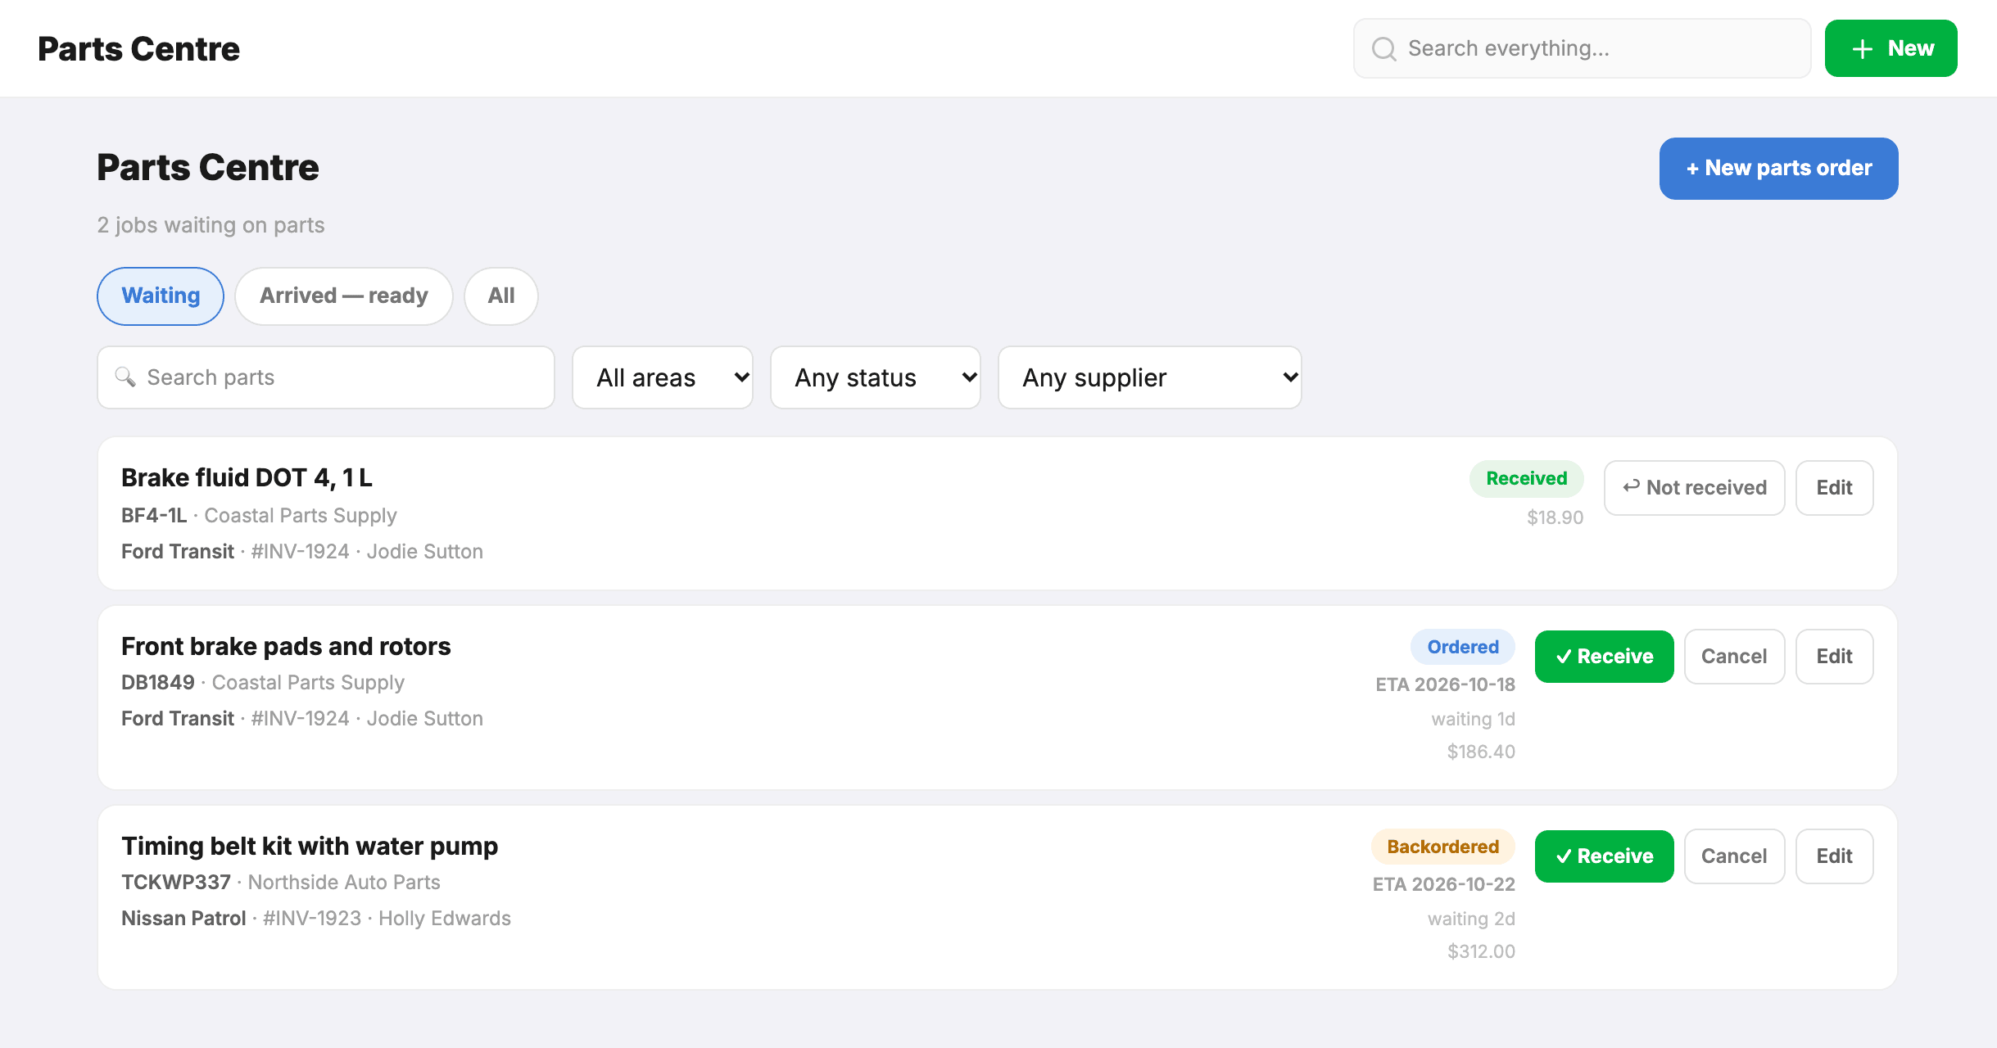
Task: Switch to Arrived — ready tab
Action: [x=344, y=296]
